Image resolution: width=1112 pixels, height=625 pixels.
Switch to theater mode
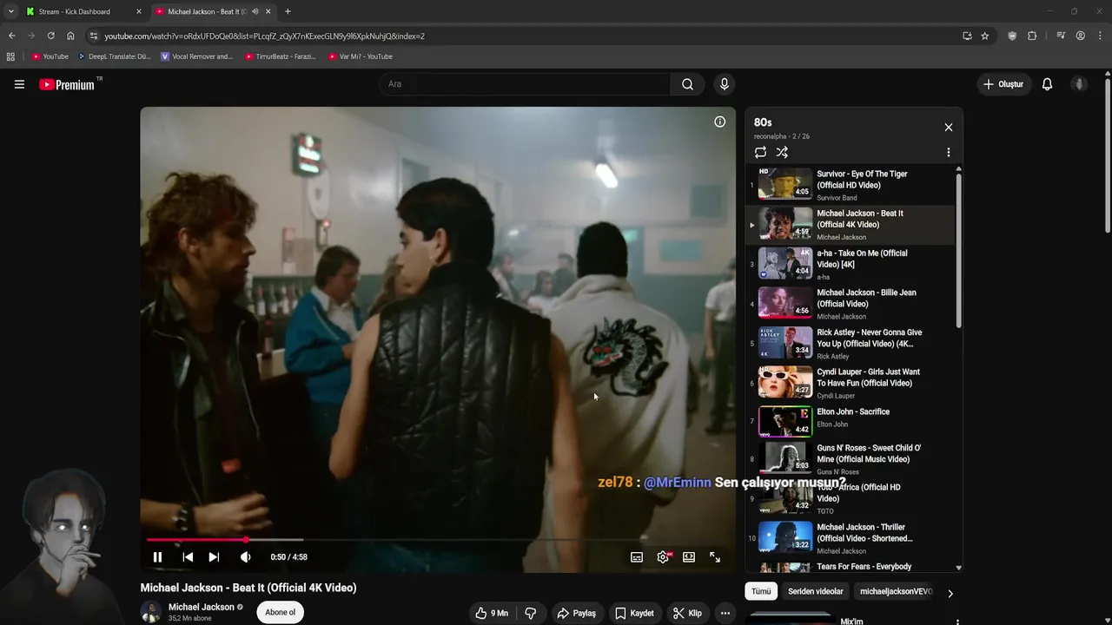(x=689, y=557)
